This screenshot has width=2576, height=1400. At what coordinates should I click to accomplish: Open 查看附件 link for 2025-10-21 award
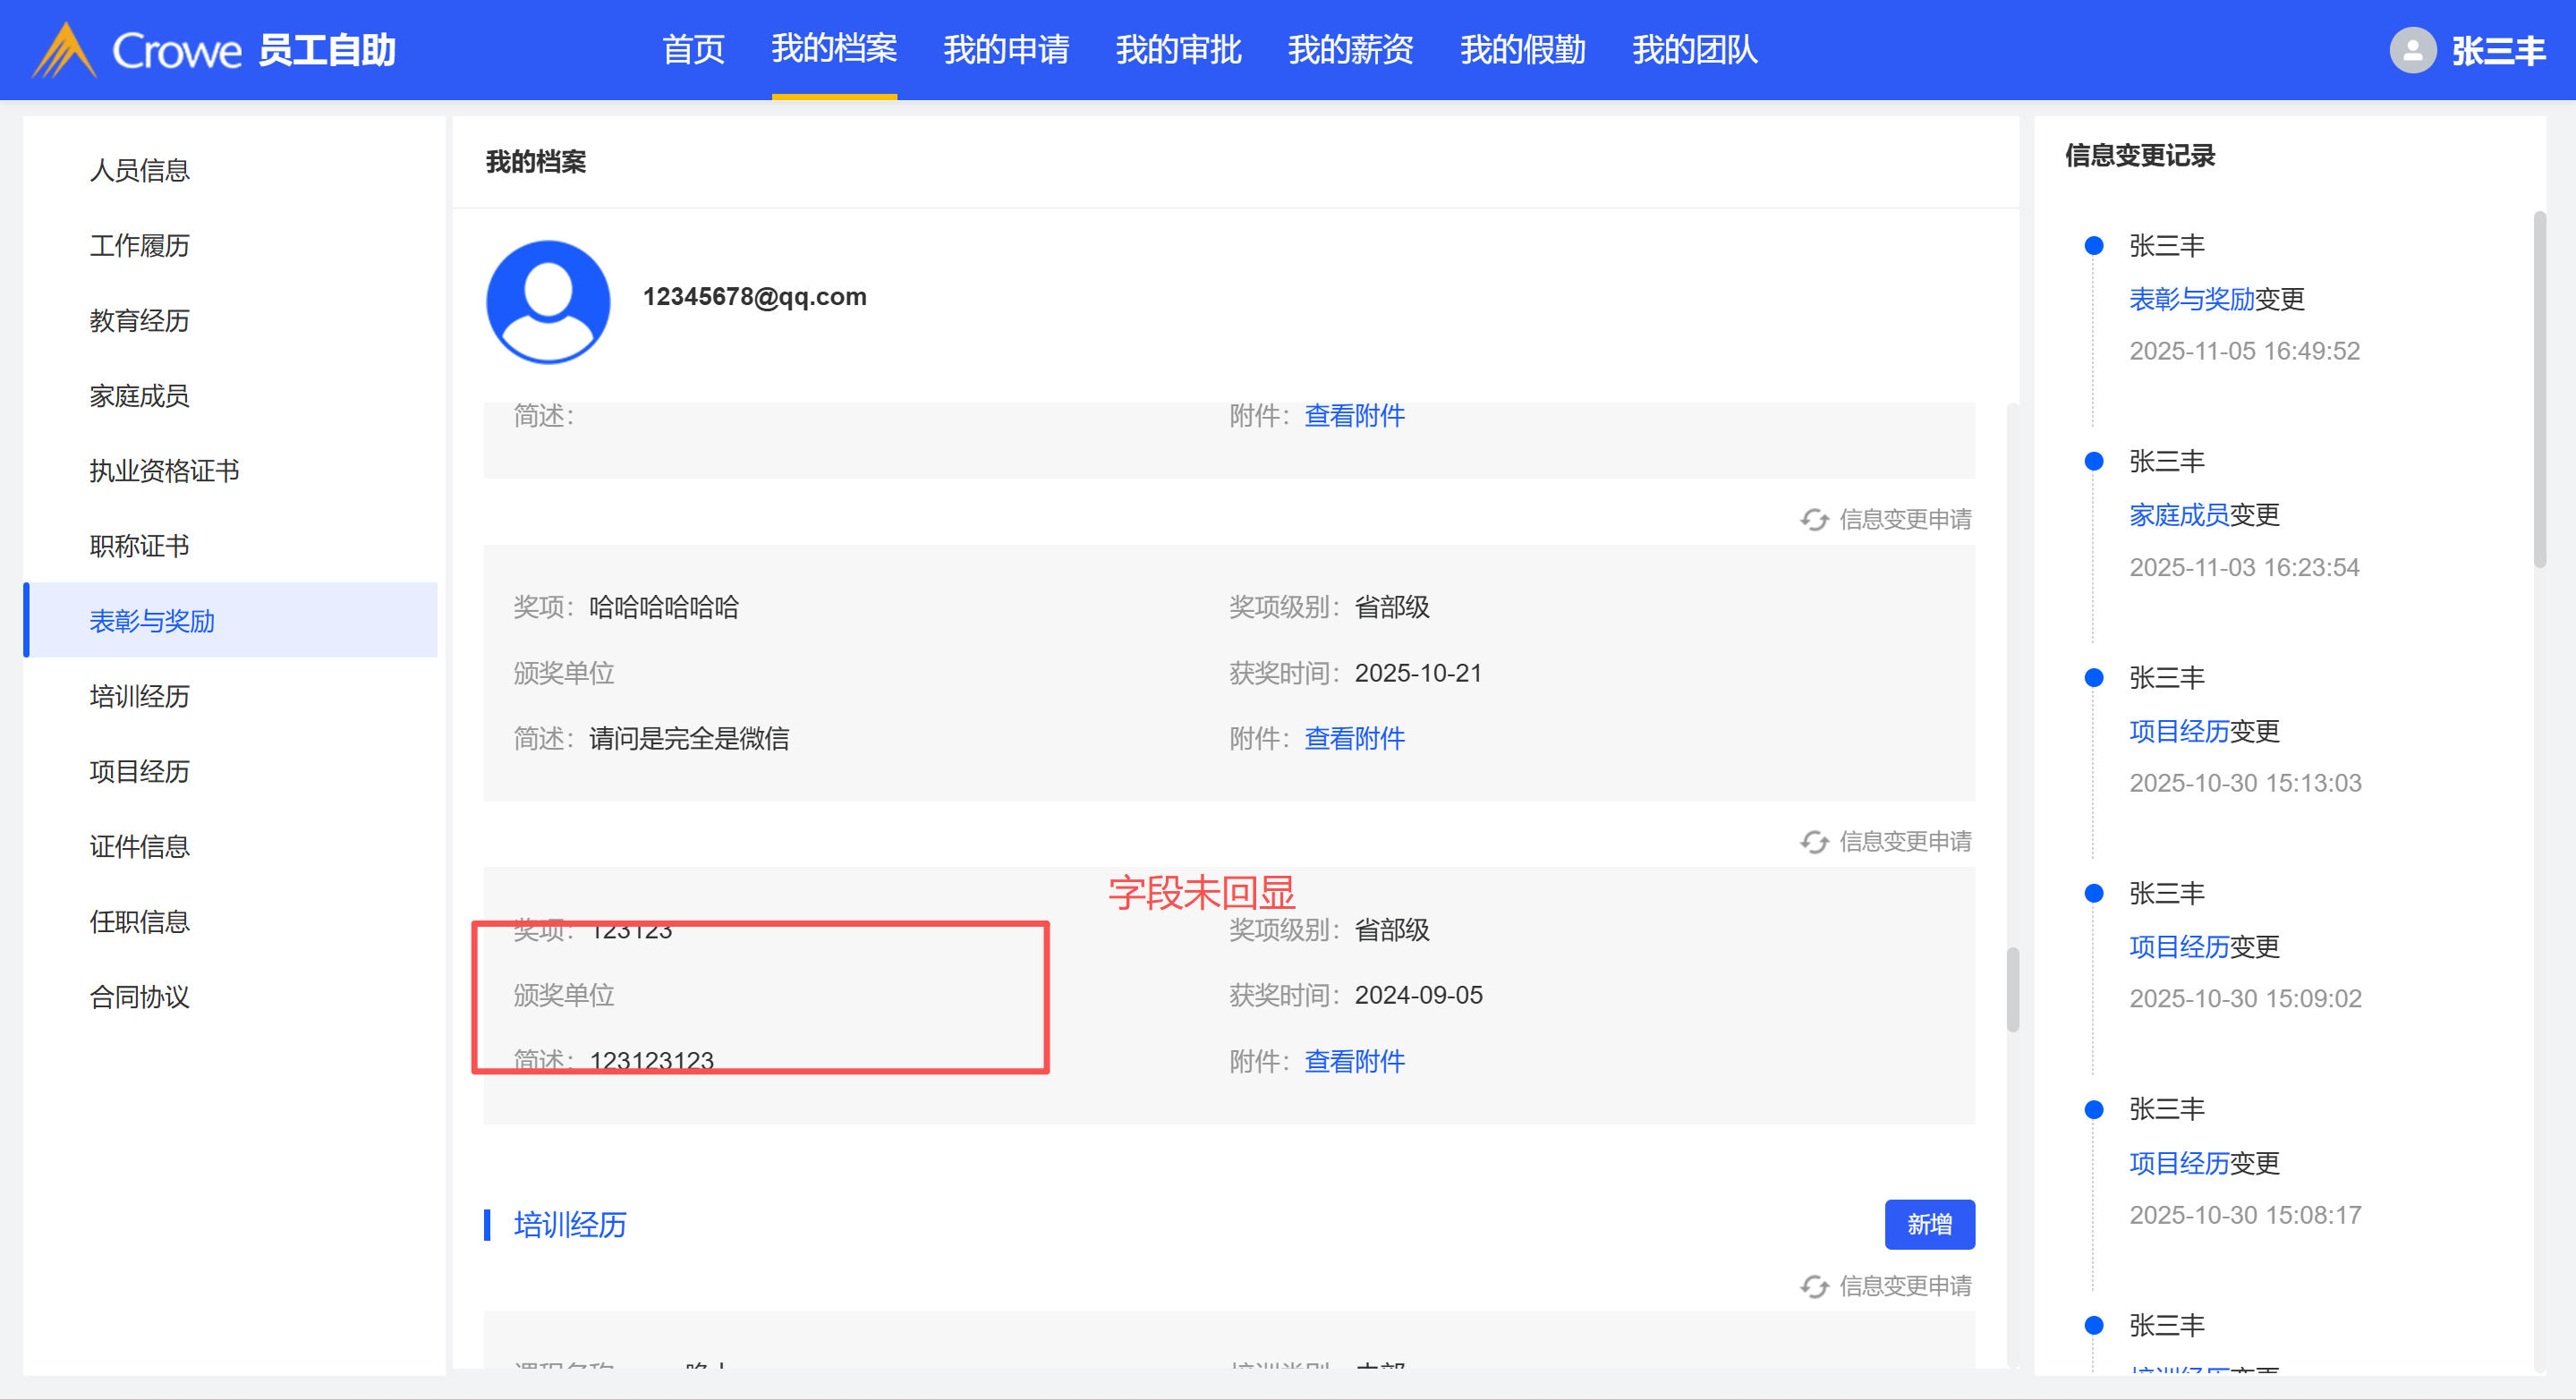click(1354, 739)
